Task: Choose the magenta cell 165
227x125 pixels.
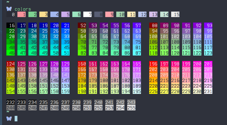Action: click(137, 64)
